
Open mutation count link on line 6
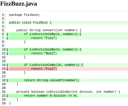[7, 34]
